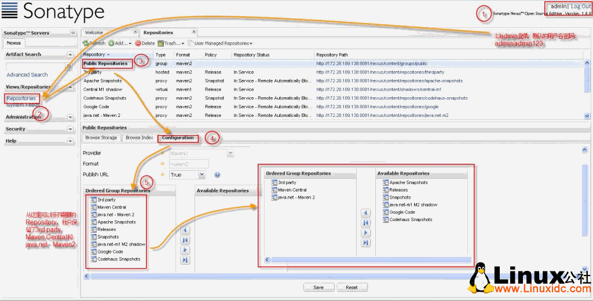Screen dimensions: 593x301
Task: Click the Type column header
Action: 163,55
